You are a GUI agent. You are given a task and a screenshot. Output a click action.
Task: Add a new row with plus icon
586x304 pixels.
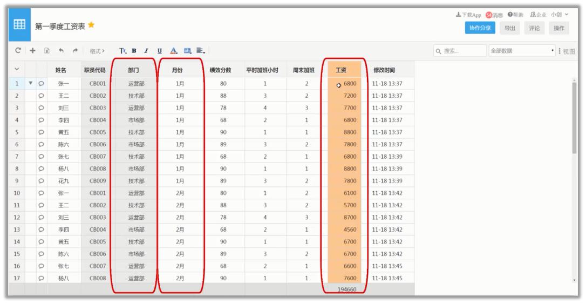point(32,50)
